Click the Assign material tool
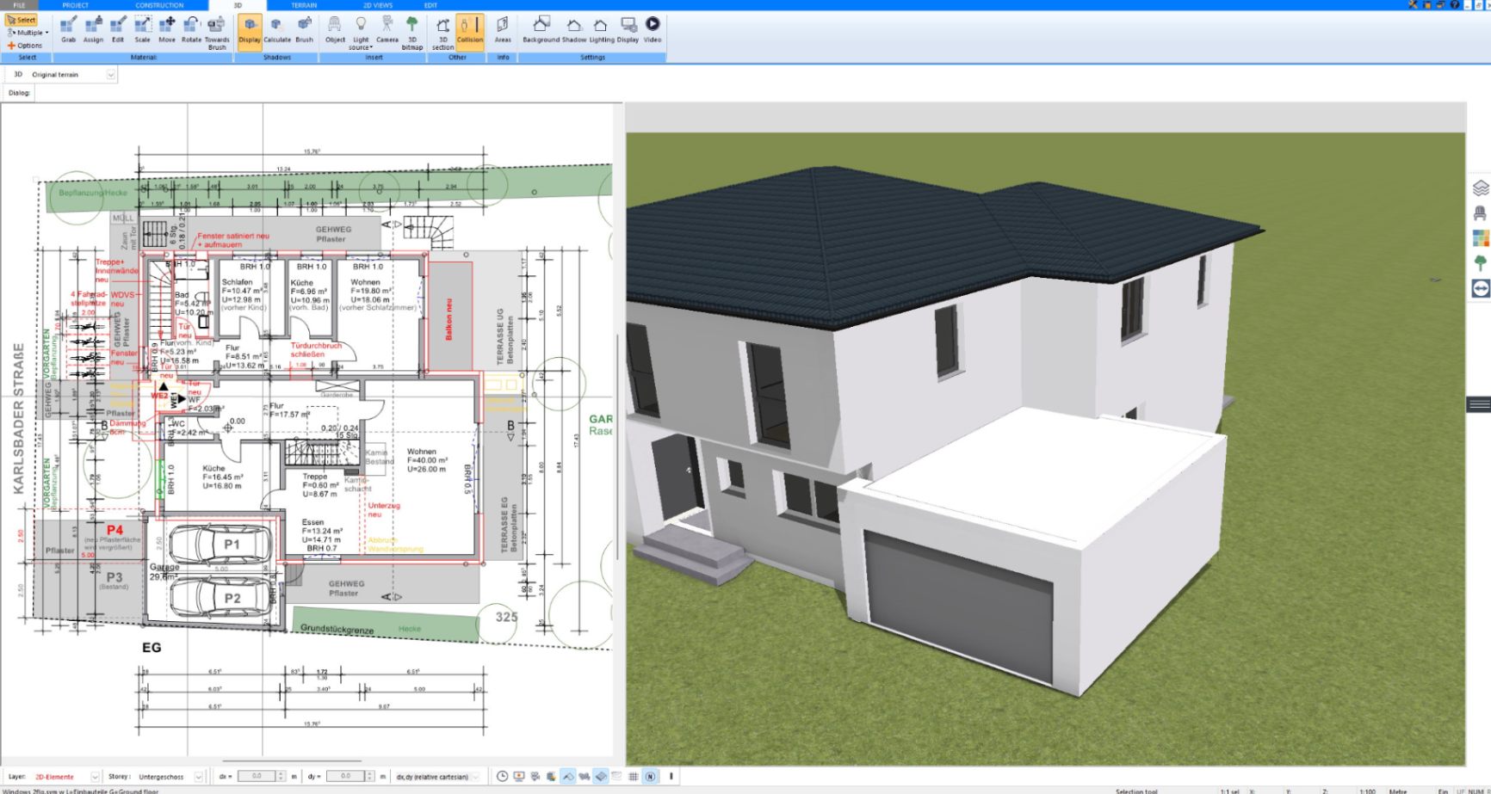This screenshot has height=794, width=1491. 93,29
